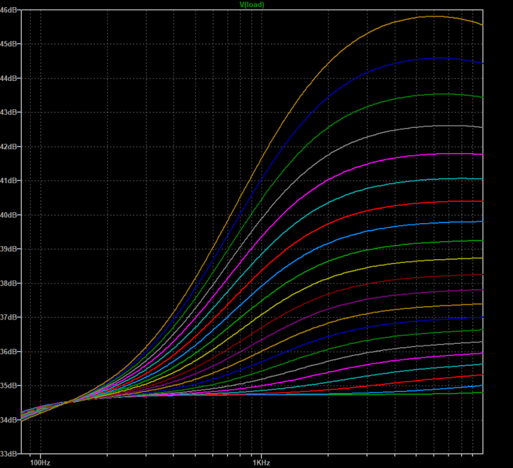Click the V(load) trace label
The image size is (513, 468).
click(251, 4)
